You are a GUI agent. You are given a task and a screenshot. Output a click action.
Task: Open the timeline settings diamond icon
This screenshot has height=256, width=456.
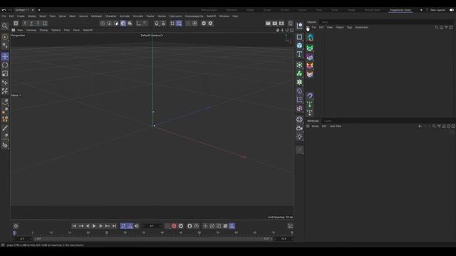pyautogui.click(x=16, y=226)
